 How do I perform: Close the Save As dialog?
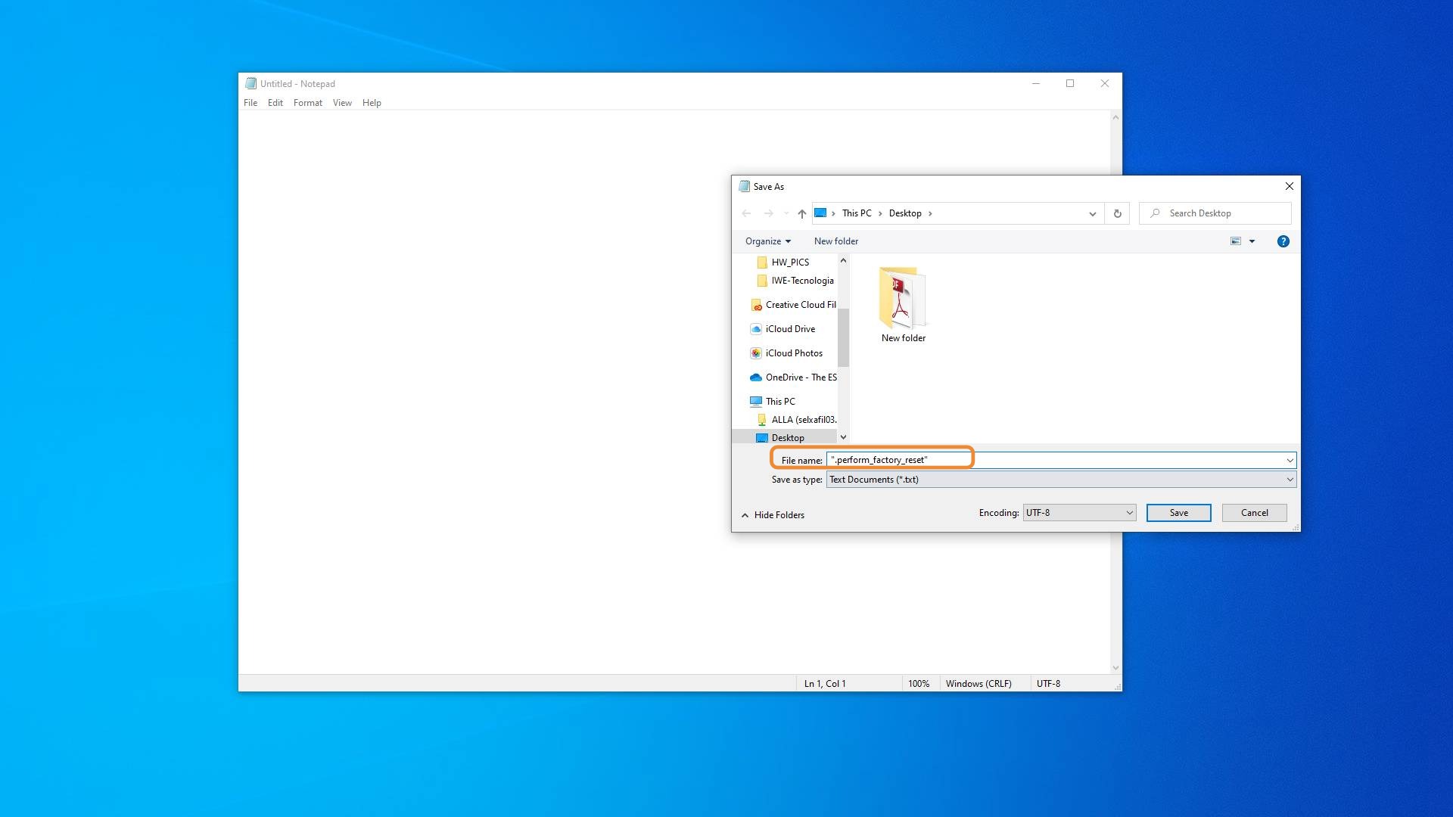point(1290,186)
